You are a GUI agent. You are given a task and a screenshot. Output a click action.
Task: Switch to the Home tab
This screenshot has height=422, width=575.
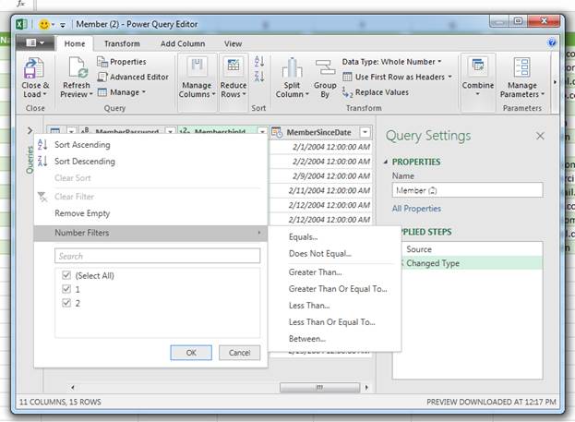(x=75, y=43)
